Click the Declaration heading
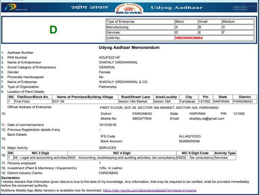 10,178
